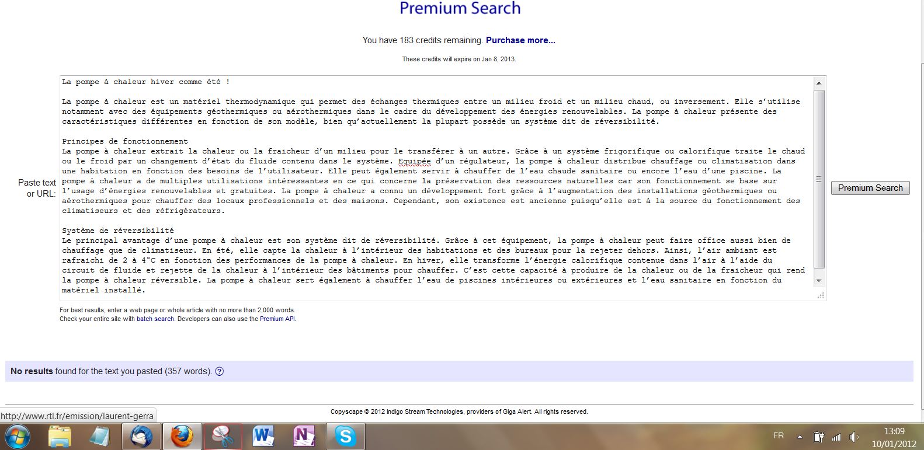Viewport: 924px width, 450px height.
Task: Click the help question mark icon beside results
Action: tap(220, 371)
